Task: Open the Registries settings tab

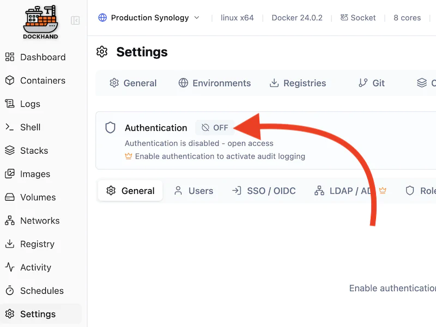Action: pos(298,83)
